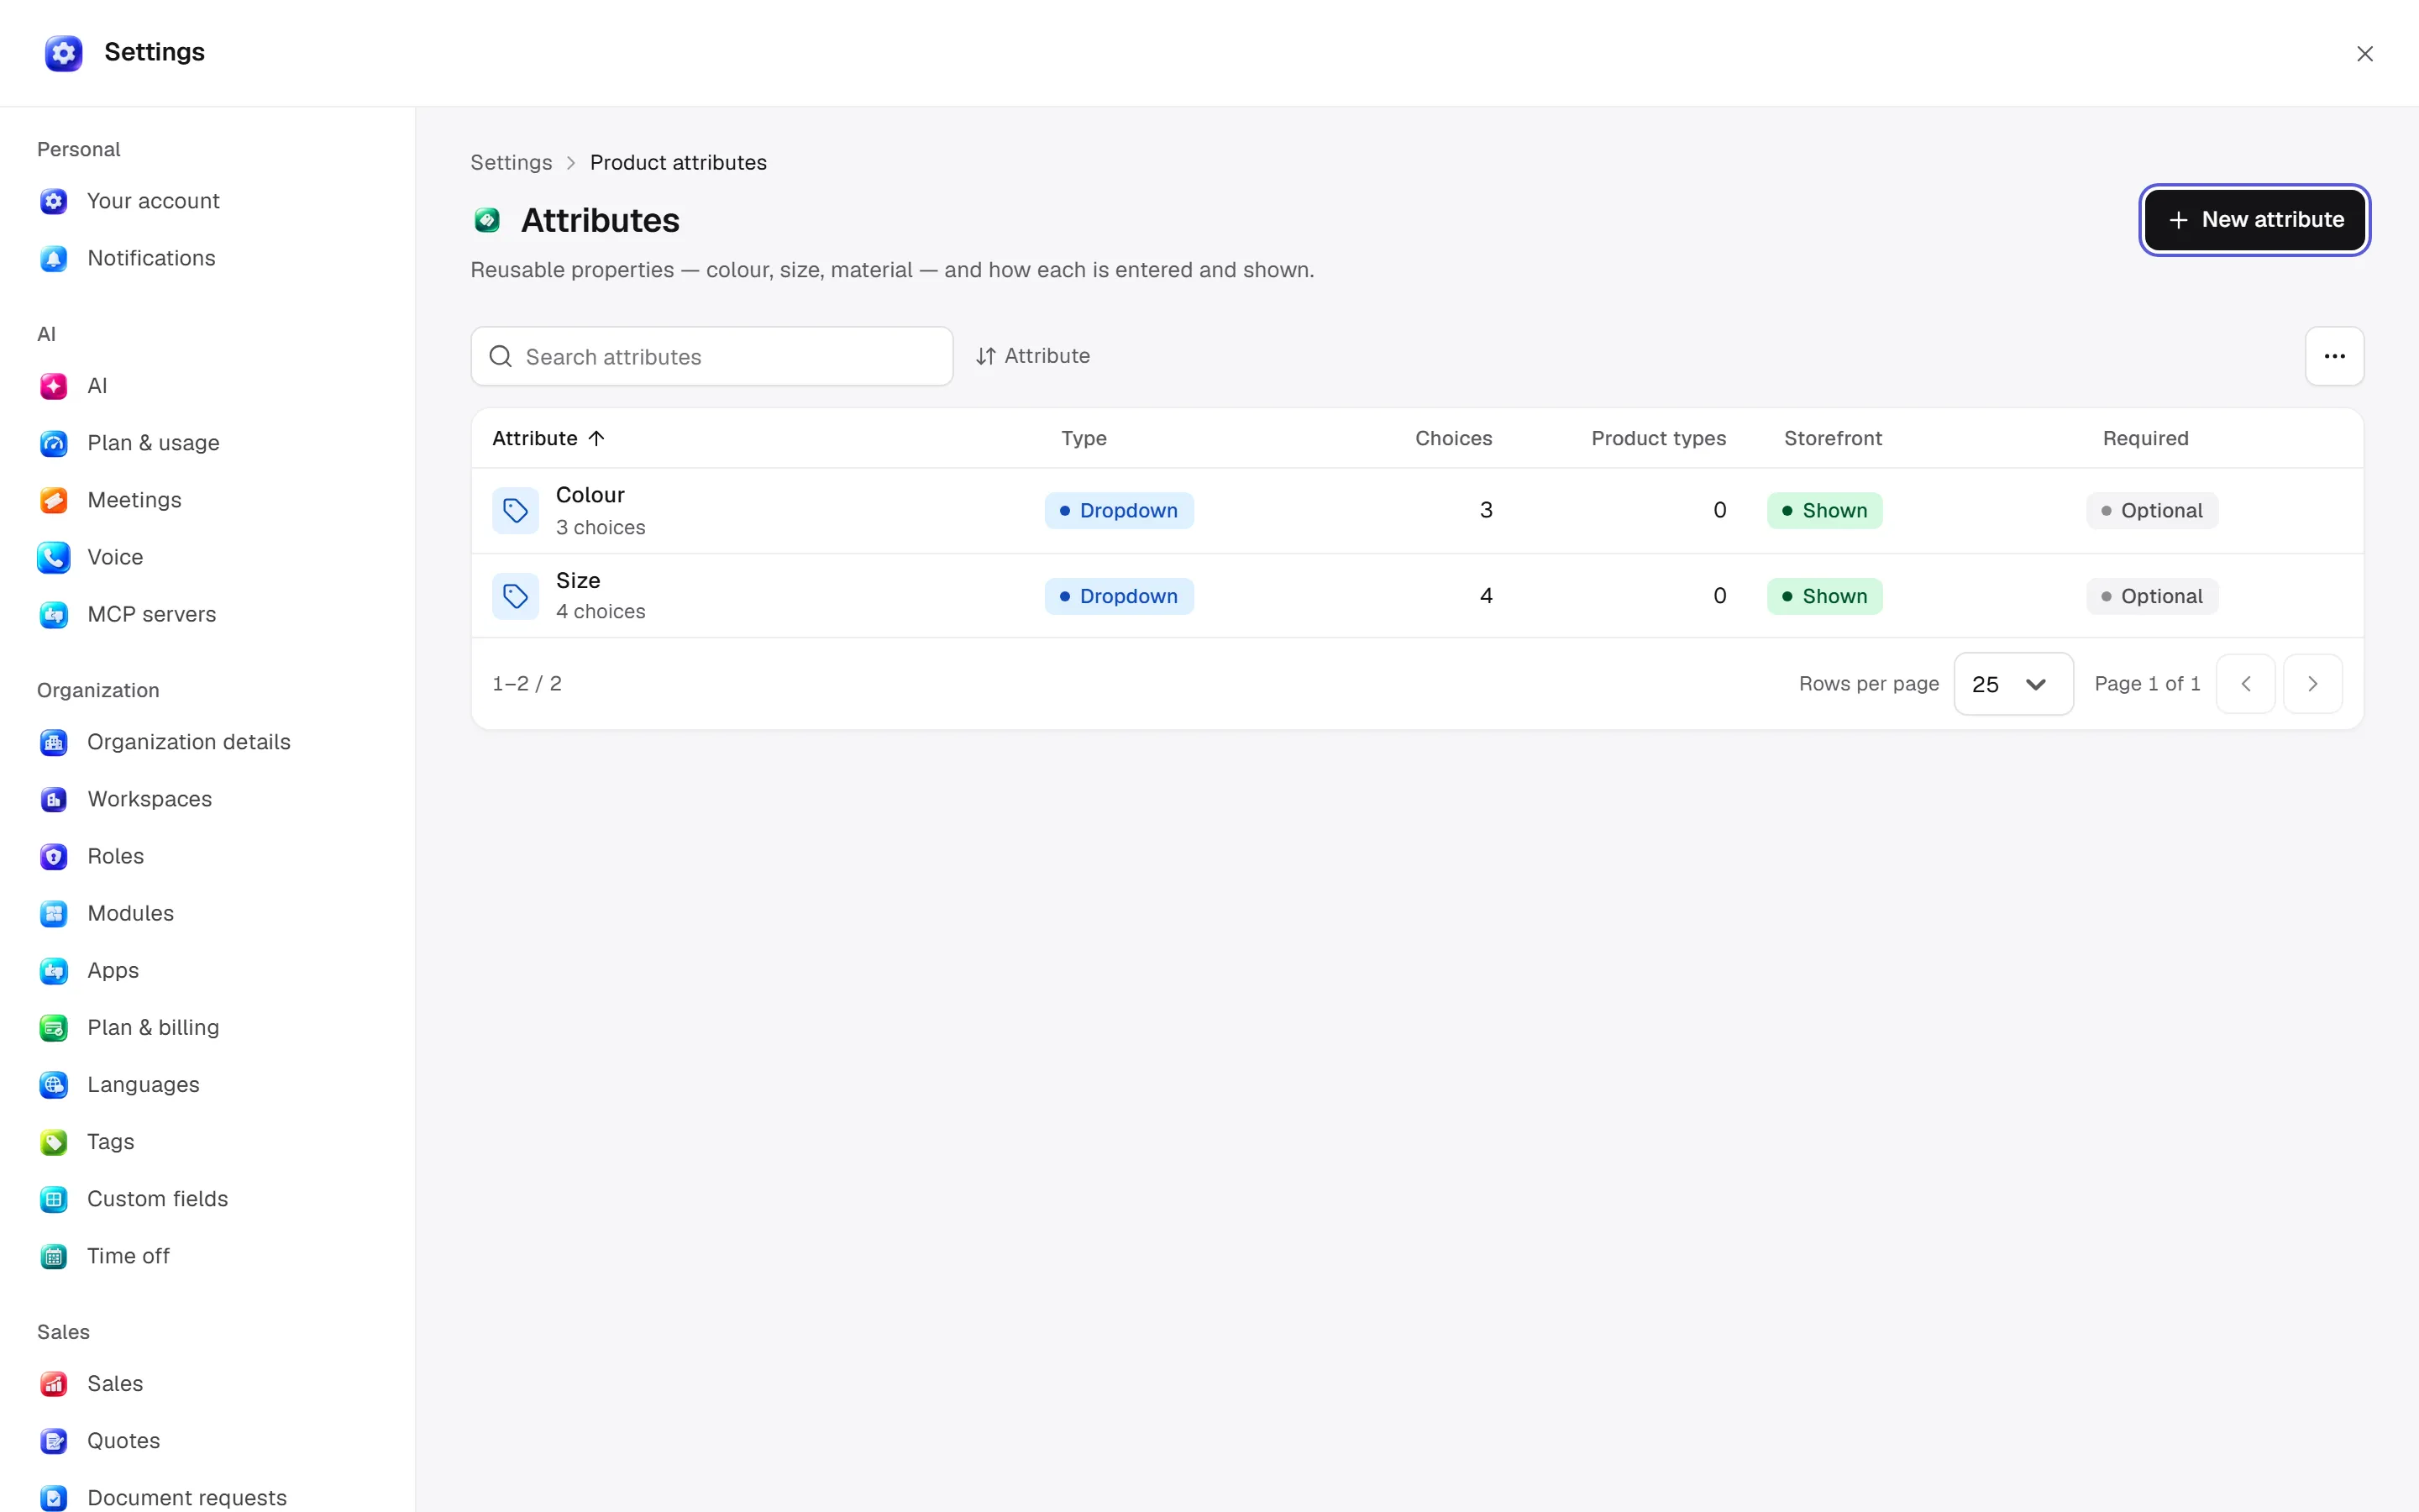
Task: Close the Settings dialog
Action: (x=2364, y=54)
